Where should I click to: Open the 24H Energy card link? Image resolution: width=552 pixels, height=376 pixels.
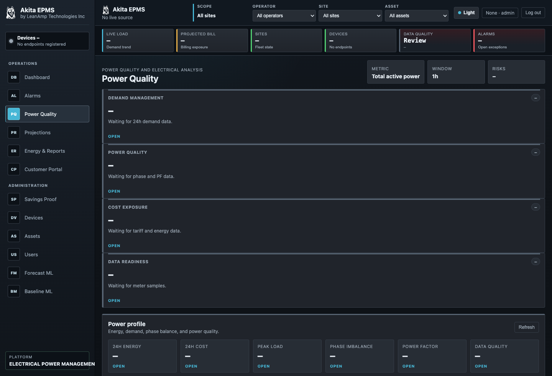click(x=119, y=366)
